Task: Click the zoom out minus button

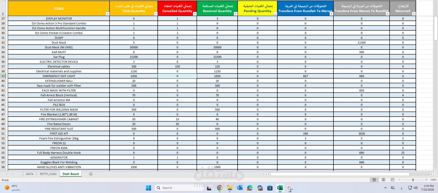Action: (399, 180)
